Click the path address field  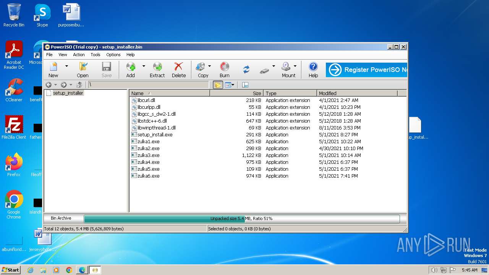coord(149,85)
